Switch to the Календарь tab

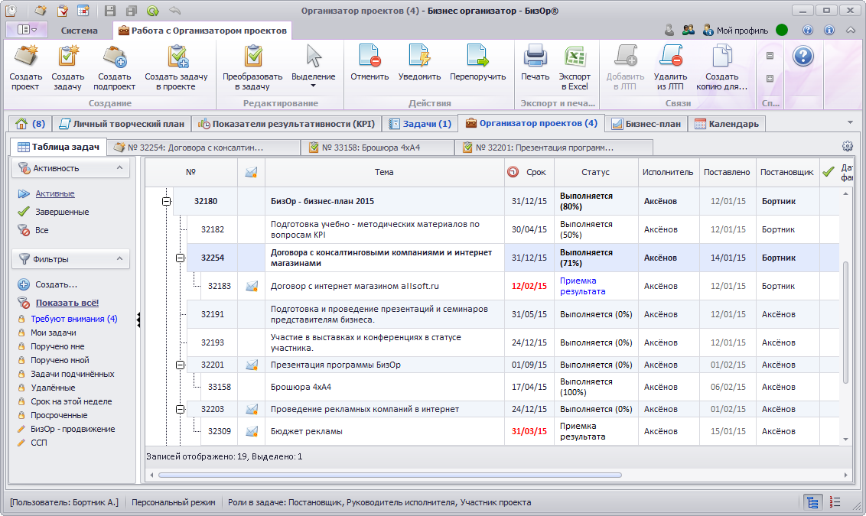tap(726, 124)
